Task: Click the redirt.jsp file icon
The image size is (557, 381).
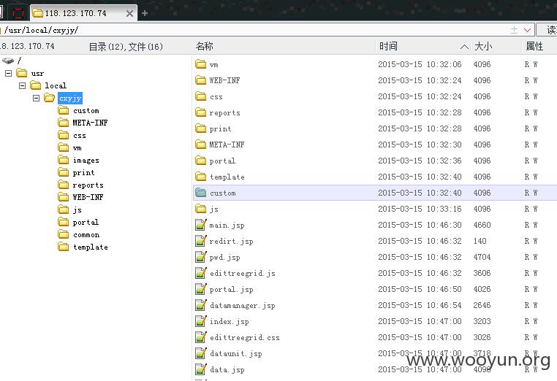Action: (201, 241)
